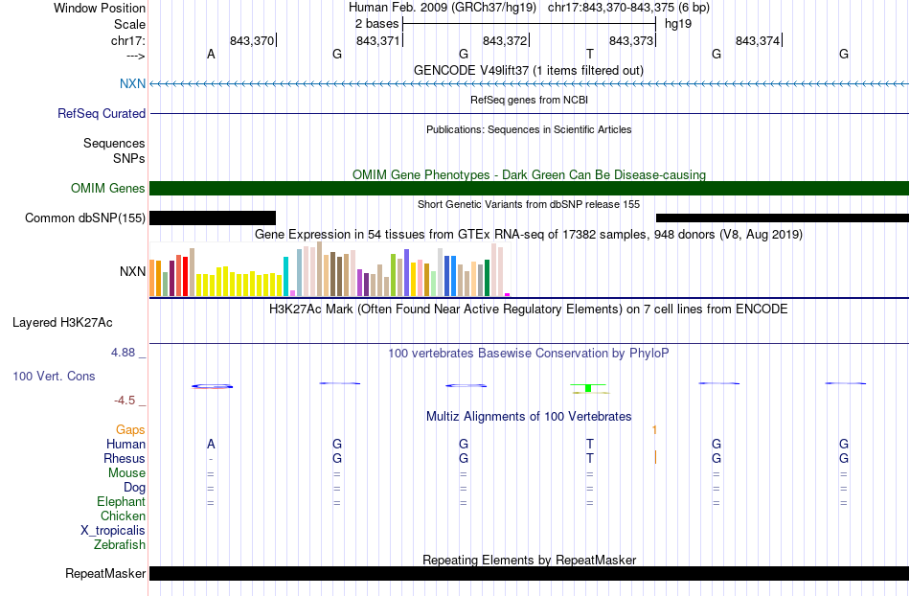Click the 843,372 ruler coordinate
Viewport: 910px width, 596px height.
(x=505, y=40)
